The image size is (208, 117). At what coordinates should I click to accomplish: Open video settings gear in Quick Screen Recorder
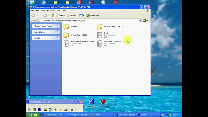(45, 110)
